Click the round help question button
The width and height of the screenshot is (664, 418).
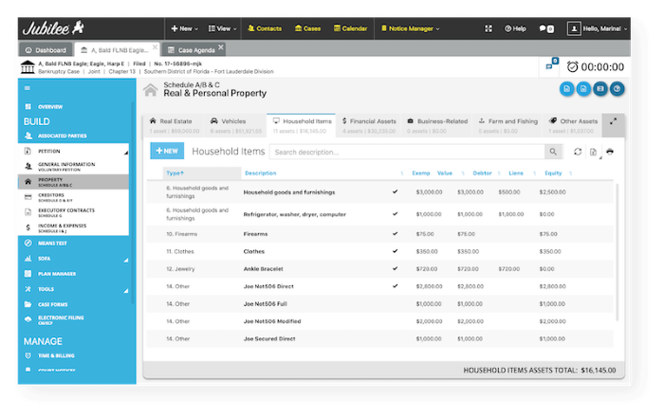[x=617, y=89]
